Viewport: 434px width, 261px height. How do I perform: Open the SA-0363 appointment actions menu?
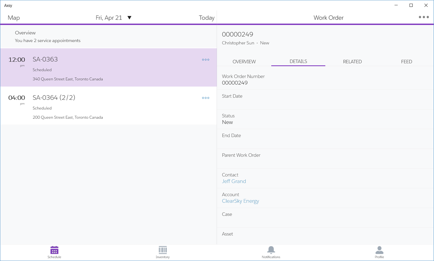[x=206, y=60]
